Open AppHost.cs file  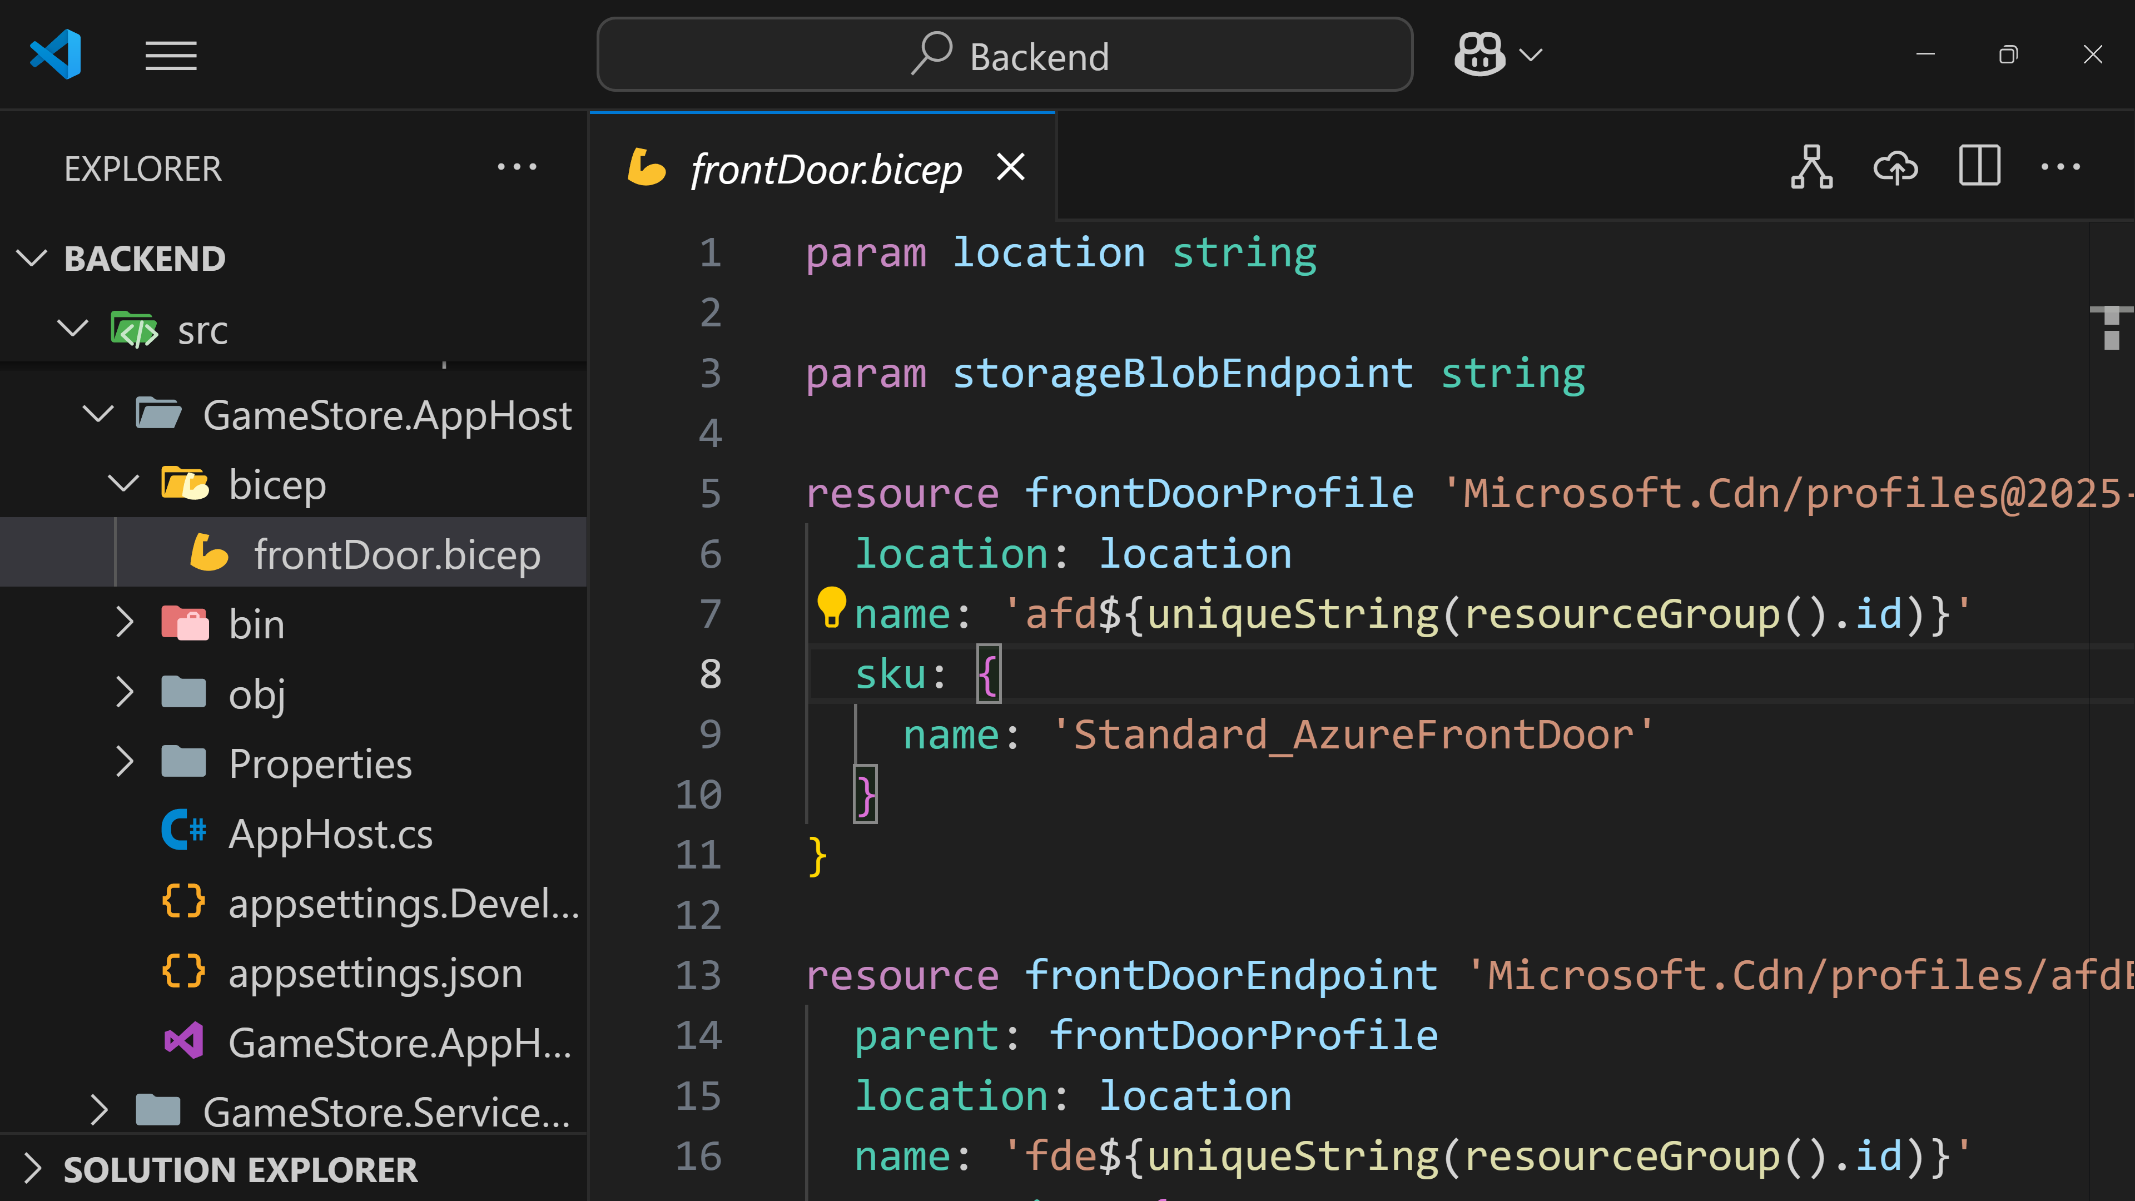pyautogui.click(x=331, y=833)
